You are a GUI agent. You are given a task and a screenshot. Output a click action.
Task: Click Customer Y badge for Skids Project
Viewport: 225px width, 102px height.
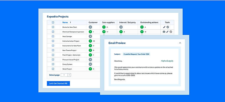(x=90, y=69)
